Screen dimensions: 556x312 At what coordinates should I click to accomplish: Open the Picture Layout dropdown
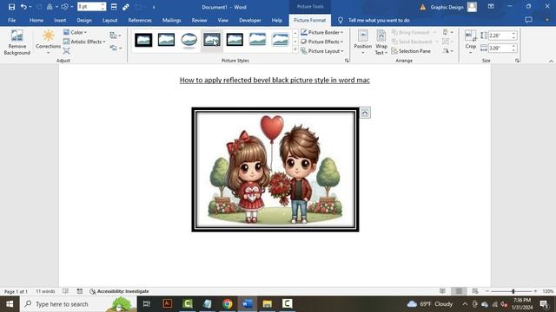pos(322,51)
